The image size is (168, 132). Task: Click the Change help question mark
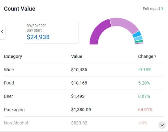point(155,57)
